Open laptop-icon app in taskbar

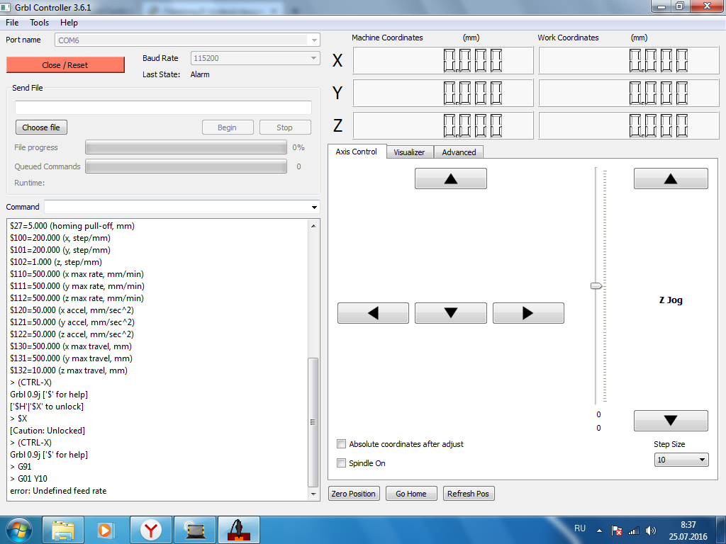pyautogui.click(x=195, y=530)
